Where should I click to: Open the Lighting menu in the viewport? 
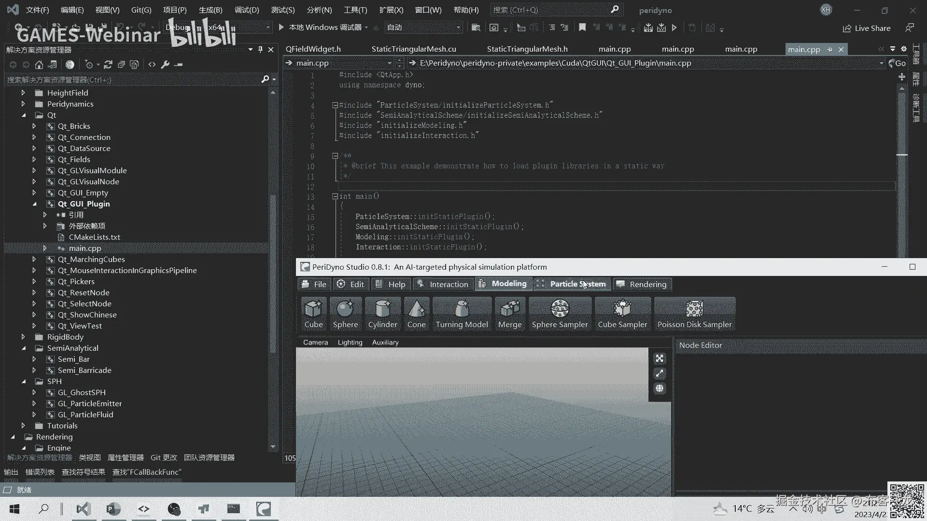pos(350,343)
